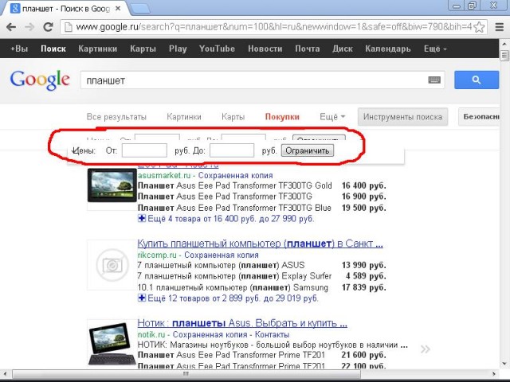The width and height of the screenshot is (510, 382).
Task: Click the browser back arrow
Action: tap(11, 27)
